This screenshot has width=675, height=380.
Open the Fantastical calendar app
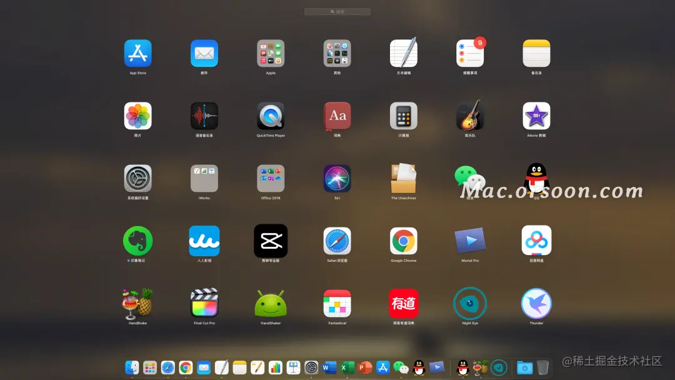pos(337,303)
